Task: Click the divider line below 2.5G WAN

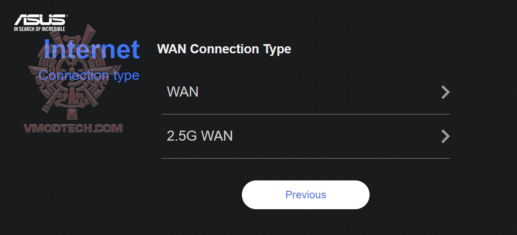Action: point(305,158)
